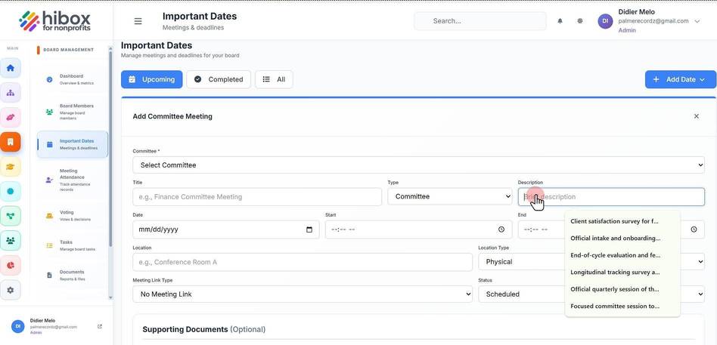This screenshot has height=345, width=717.
Task: Open the org chart hierarchy icon
Action: [x=11, y=93]
